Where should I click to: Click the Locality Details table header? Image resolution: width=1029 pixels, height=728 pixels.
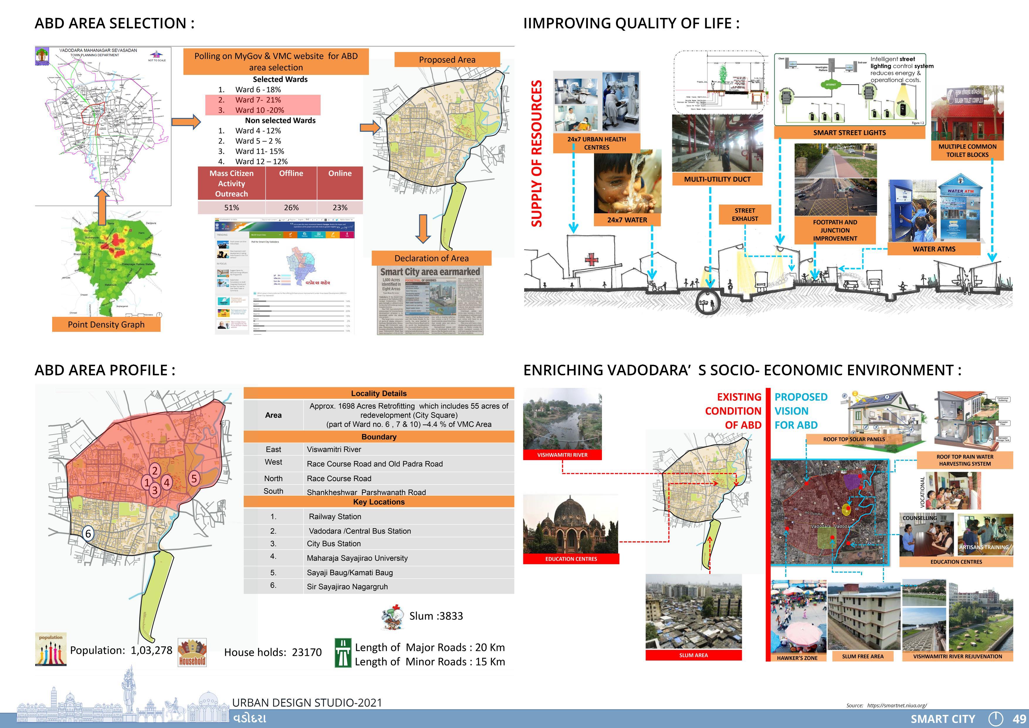[x=379, y=393]
